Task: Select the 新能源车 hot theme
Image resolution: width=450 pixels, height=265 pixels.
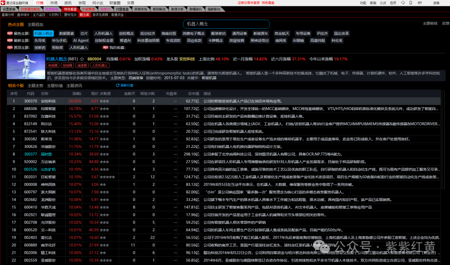Action: tap(260, 33)
